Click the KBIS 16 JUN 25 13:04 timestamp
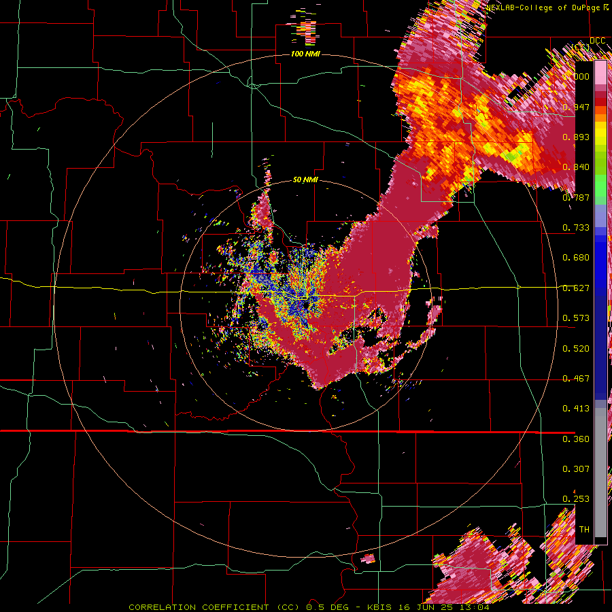612x612 pixels. click(x=428, y=607)
